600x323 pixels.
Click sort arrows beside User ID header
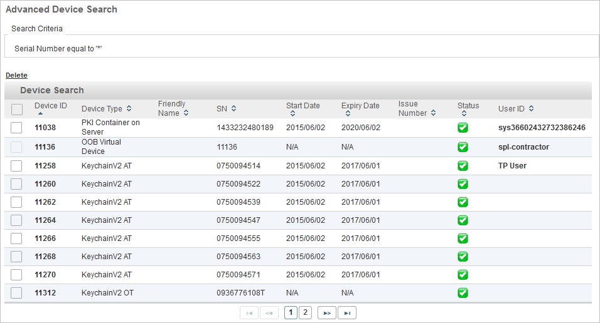pos(531,109)
